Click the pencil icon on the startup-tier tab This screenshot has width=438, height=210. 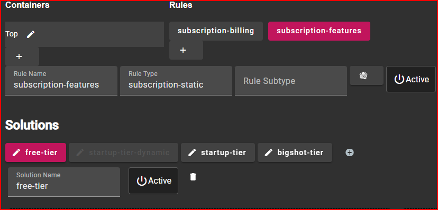click(192, 152)
